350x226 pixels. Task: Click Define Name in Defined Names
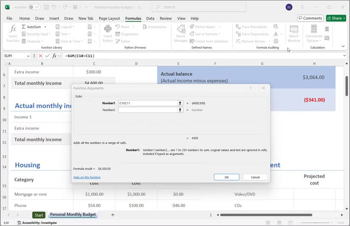point(205,27)
